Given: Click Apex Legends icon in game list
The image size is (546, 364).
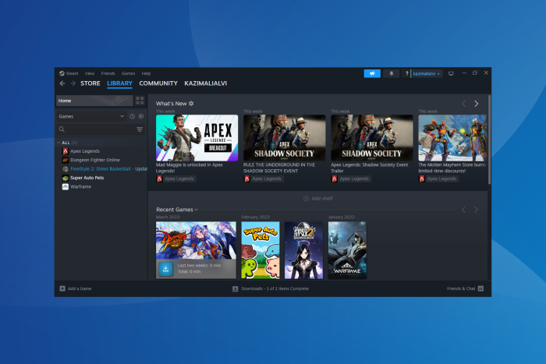Looking at the screenshot, I should pos(65,151).
